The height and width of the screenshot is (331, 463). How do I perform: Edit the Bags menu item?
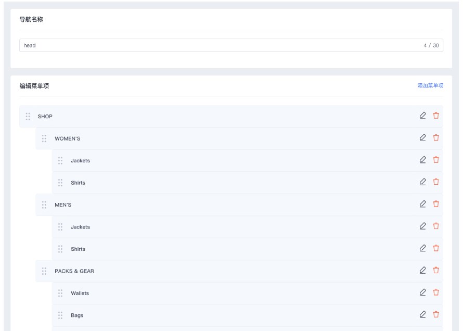pos(422,315)
